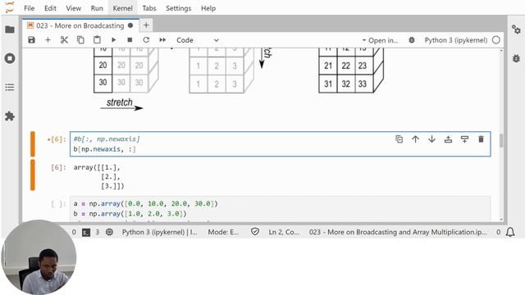This screenshot has height=295, width=525.
Task: Expand the Open in... dropdown
Action: pos(380,40)
